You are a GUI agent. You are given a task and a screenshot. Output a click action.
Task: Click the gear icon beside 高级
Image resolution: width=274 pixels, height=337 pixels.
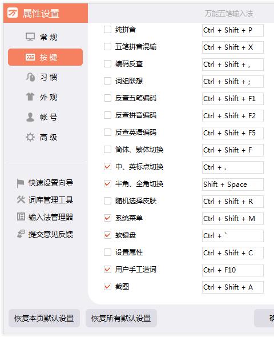click(30, 137)
